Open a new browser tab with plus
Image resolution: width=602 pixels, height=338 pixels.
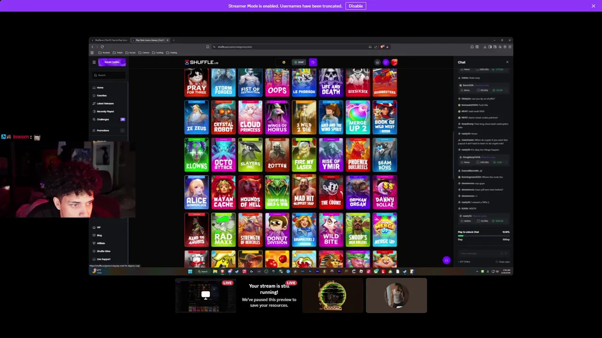[174, 40]
